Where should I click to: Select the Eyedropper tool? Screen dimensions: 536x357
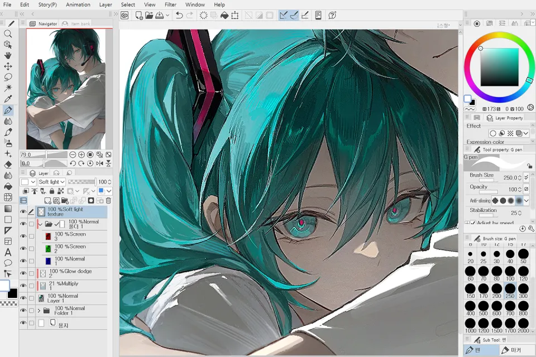8,99
